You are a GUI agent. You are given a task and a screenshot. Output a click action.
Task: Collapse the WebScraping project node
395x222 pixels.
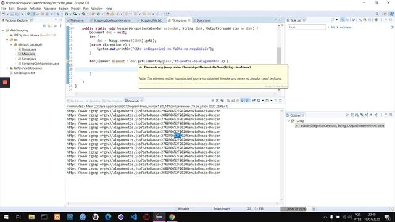pos(3,30)
